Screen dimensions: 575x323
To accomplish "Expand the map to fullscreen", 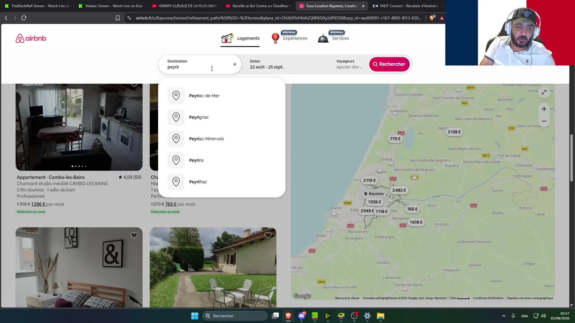I will coord(544,92).
